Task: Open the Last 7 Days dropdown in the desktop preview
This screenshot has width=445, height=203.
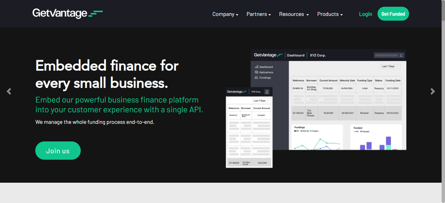Action: (x=390, y=66)
